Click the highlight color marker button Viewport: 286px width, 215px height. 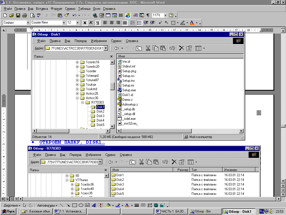[x=182, y=23]
